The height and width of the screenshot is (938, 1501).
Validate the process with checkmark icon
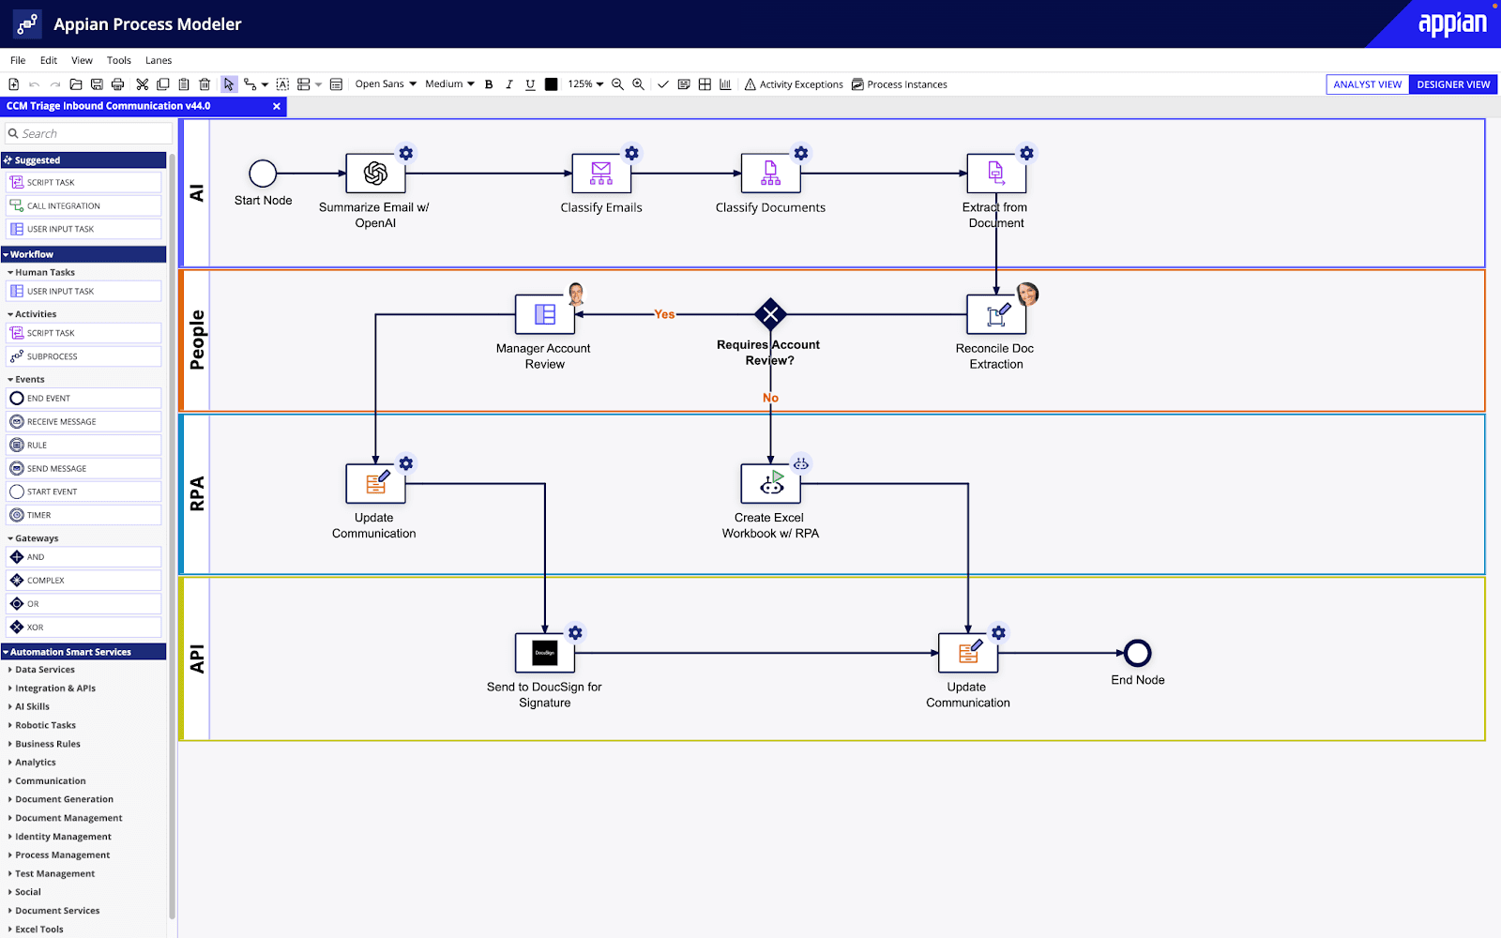pos(663,84)
